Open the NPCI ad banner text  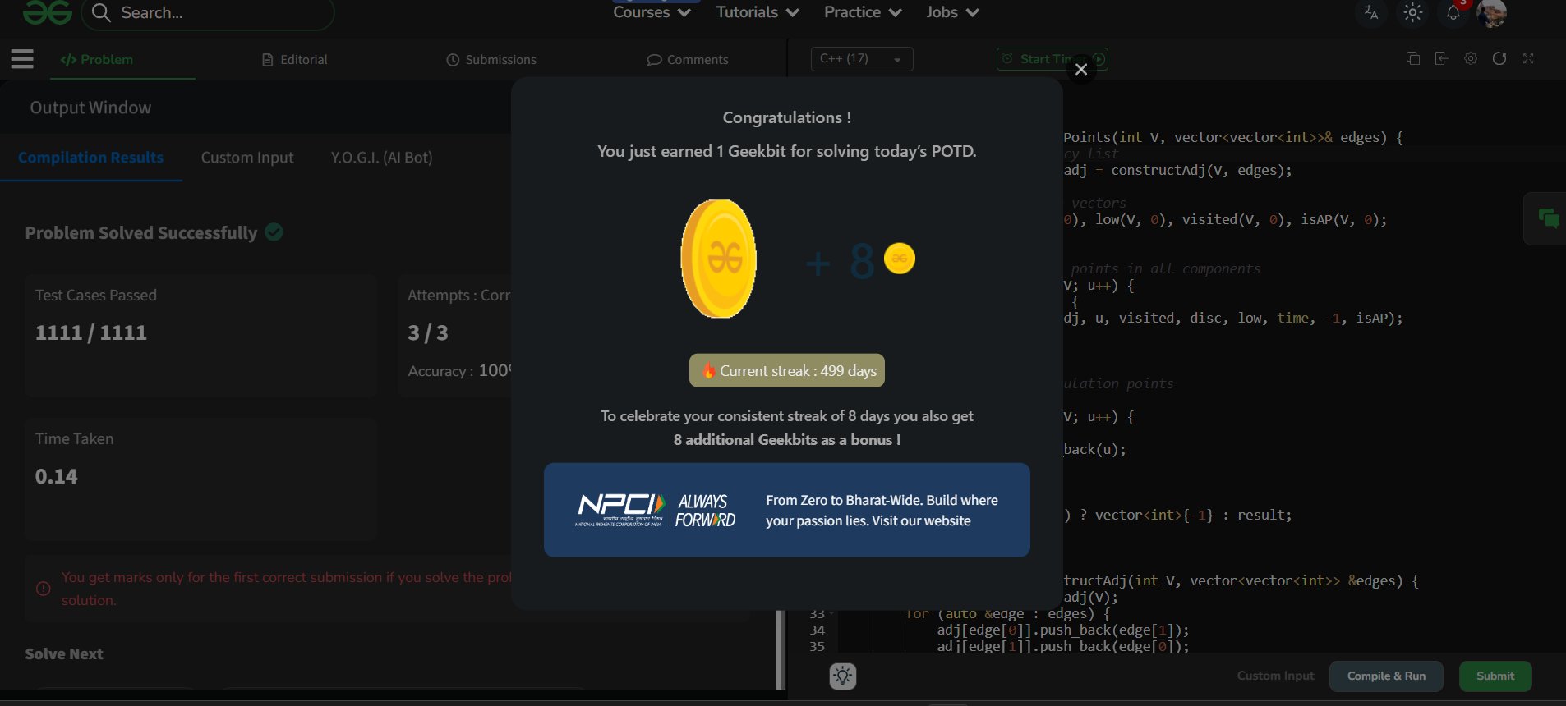882,510
